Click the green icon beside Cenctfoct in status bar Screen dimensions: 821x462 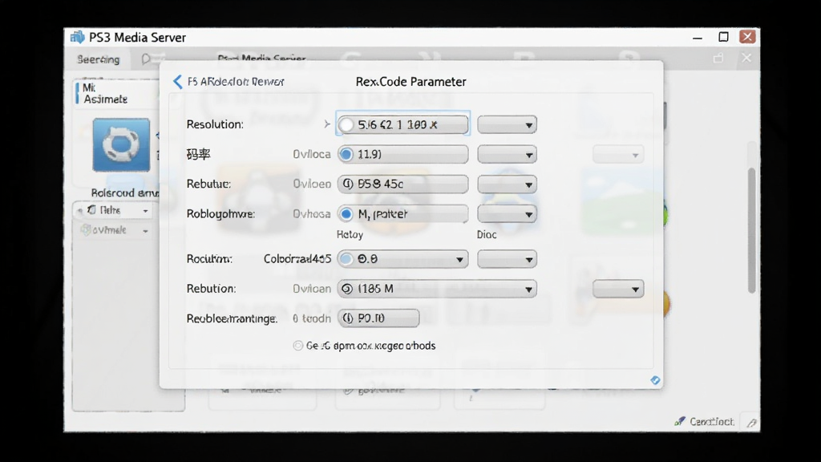coord(680,421)
